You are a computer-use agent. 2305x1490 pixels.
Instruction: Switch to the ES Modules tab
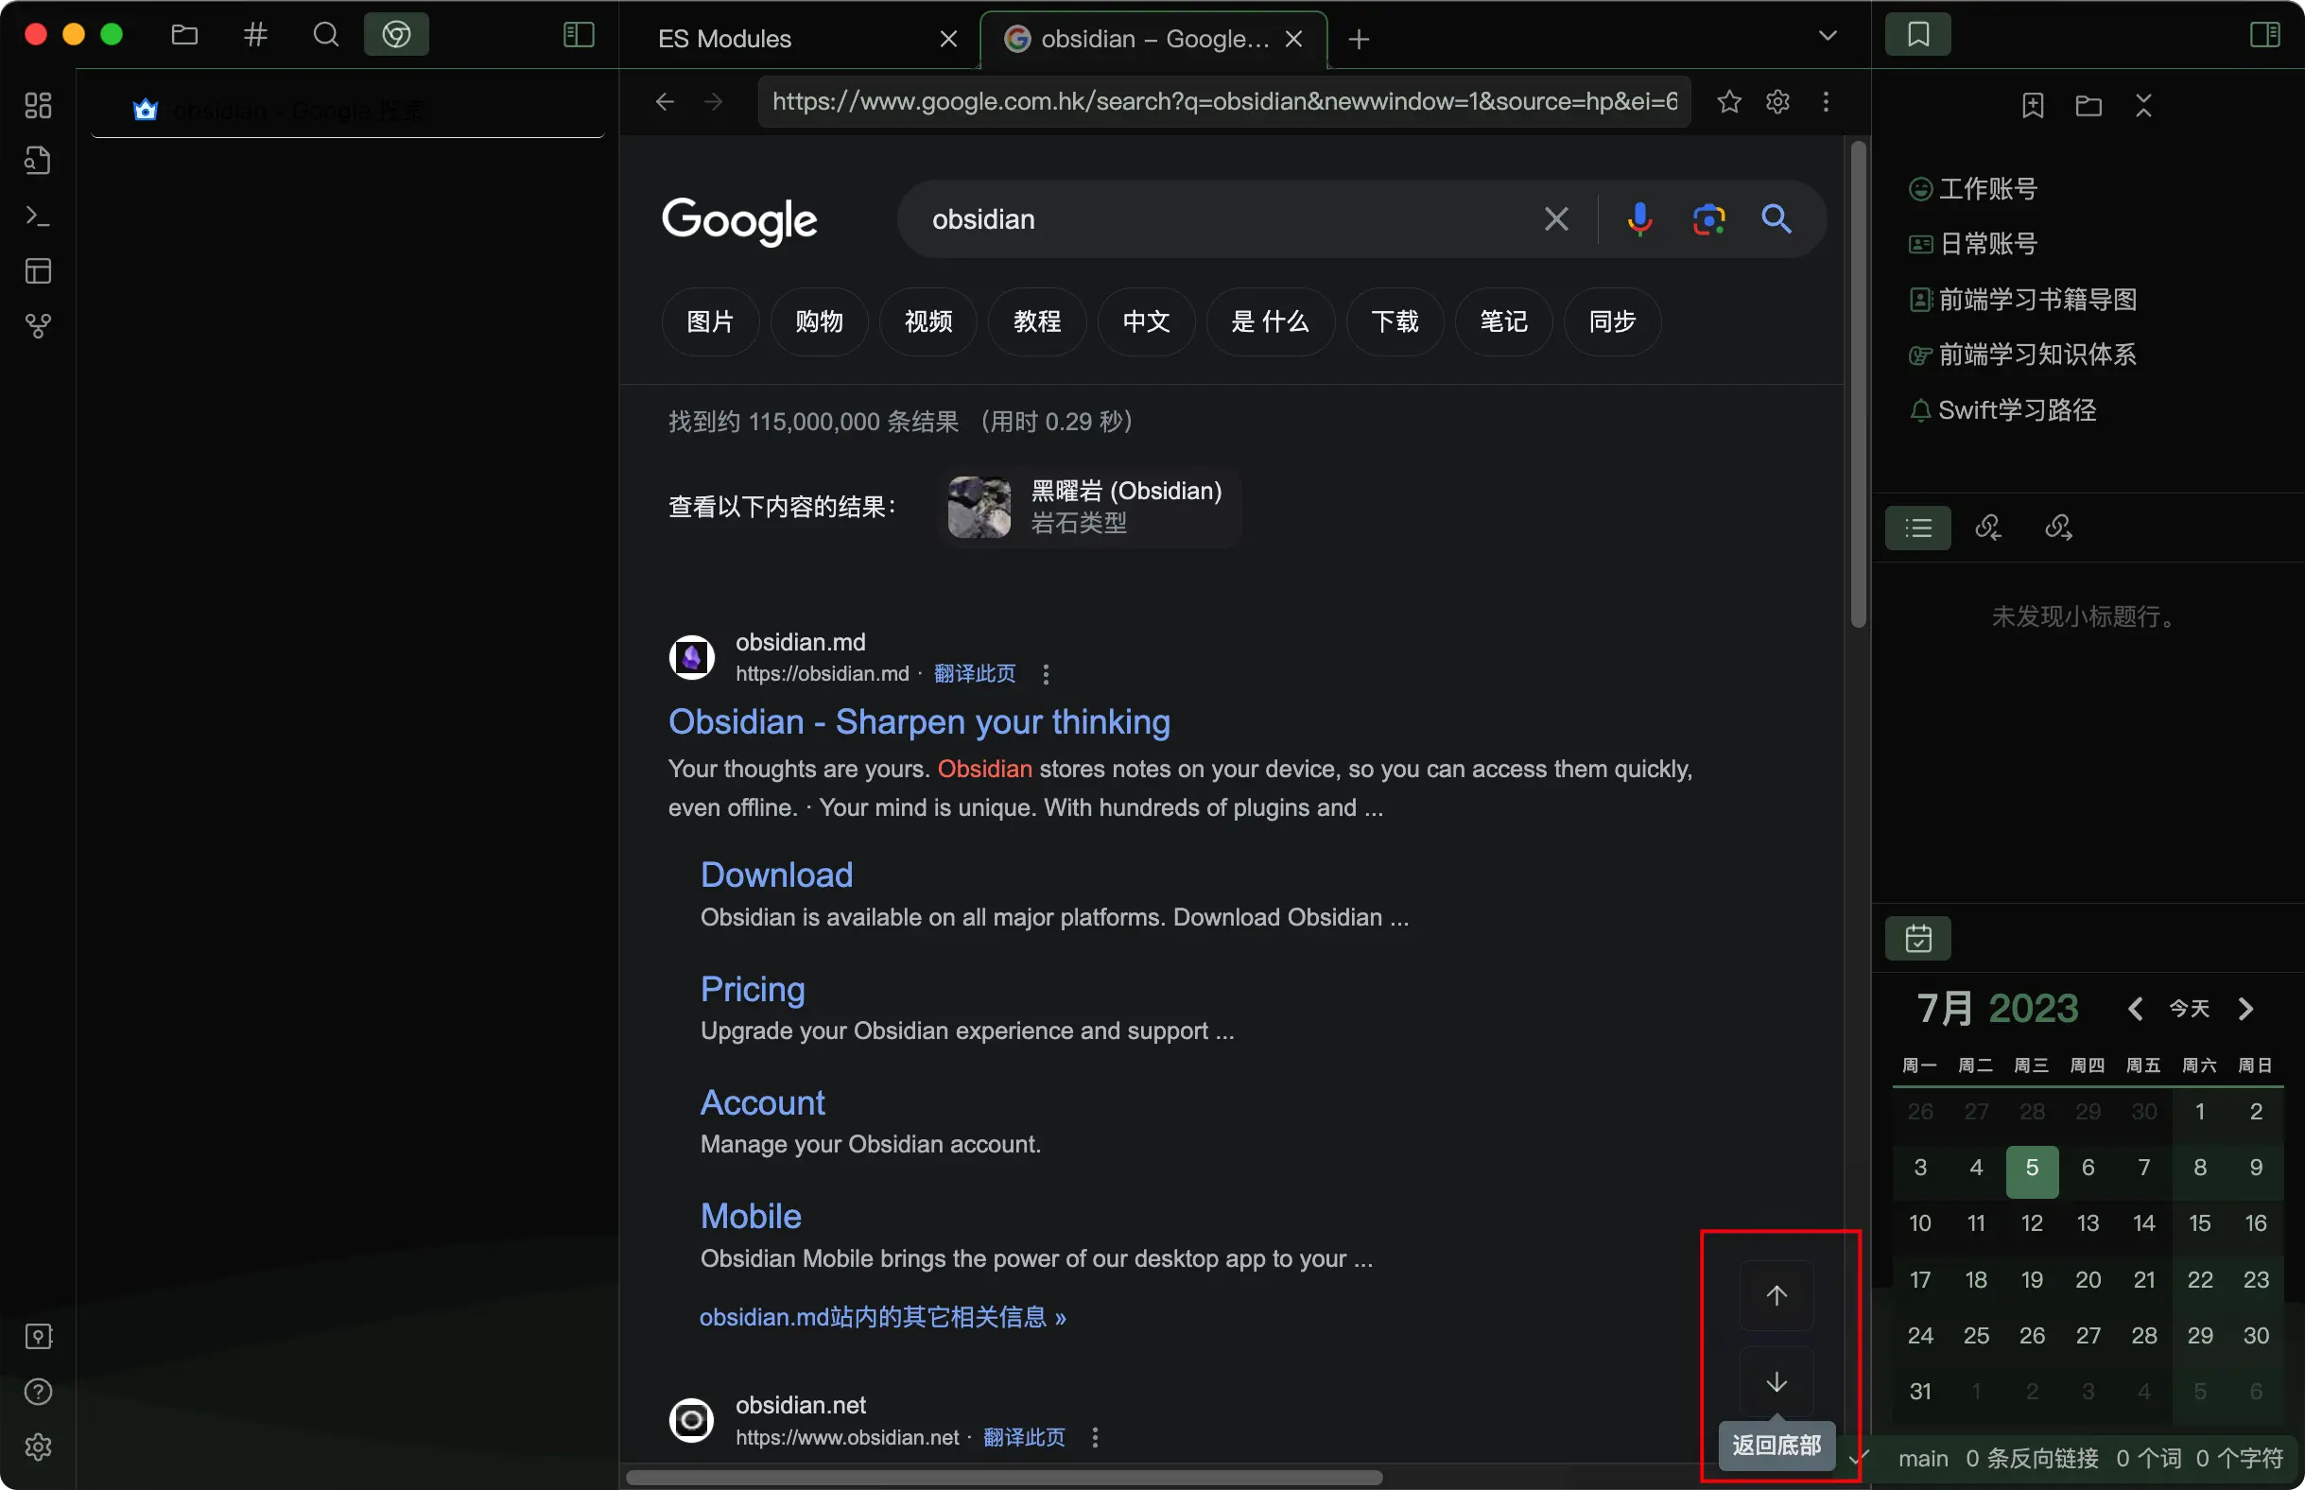point(724,39)
